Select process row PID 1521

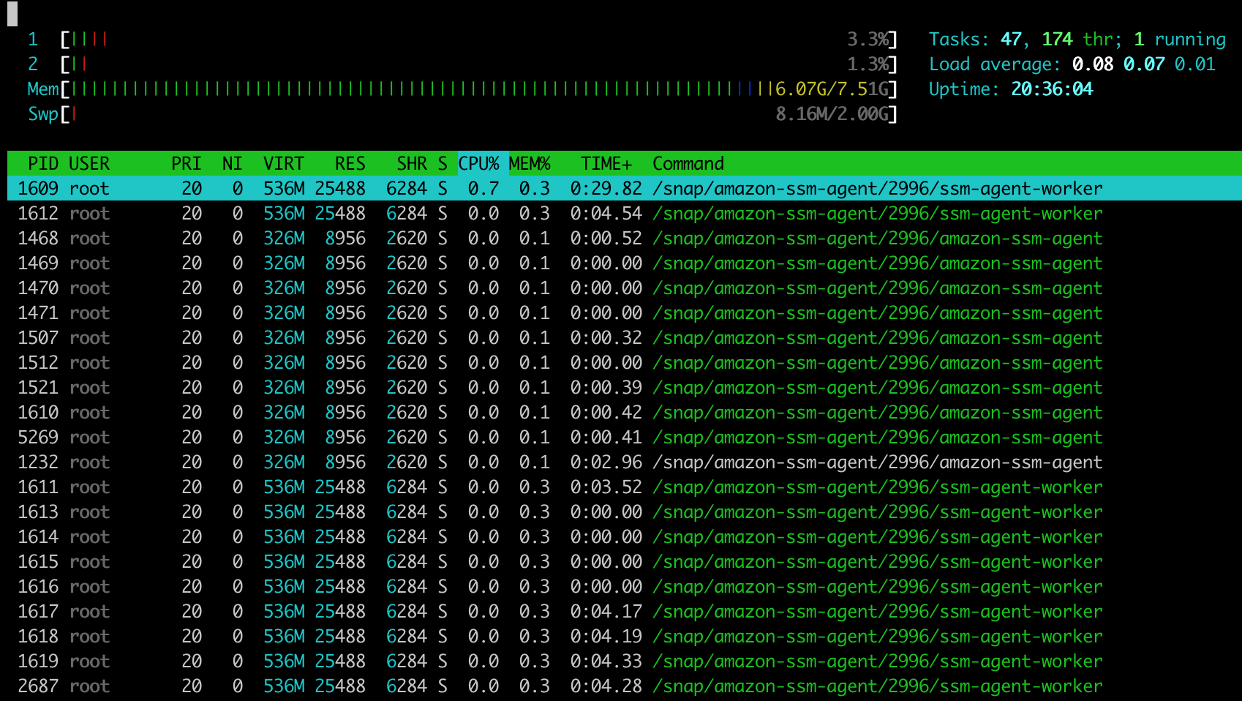[625, 387]
